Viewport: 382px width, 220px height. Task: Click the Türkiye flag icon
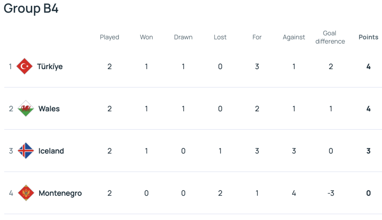click(24, 66)
